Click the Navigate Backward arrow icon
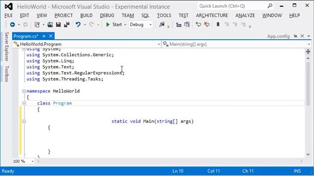 (x=12, y=24)
